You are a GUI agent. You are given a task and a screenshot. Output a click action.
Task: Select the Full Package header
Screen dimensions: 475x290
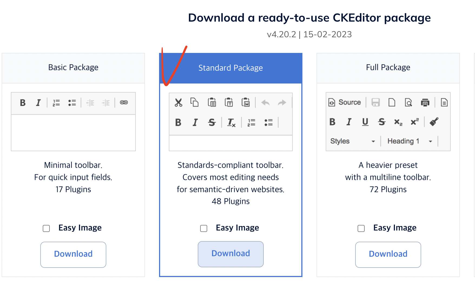coord(388,68)
